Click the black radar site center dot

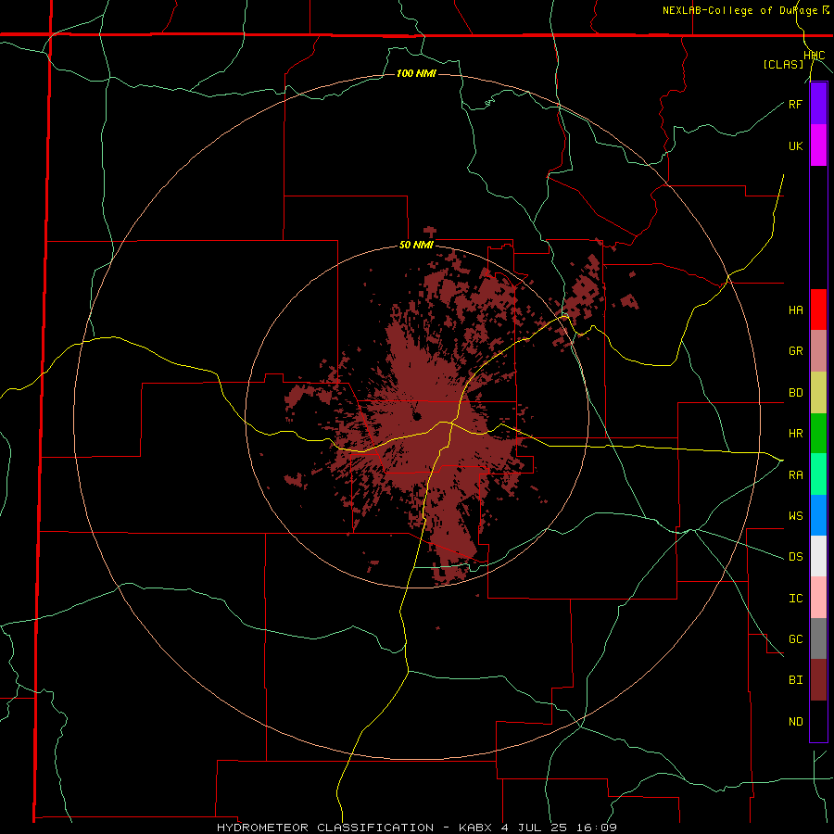tap(417, 416)
